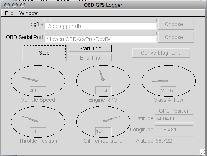Click the disabled End Trip button

pos(90,58)
